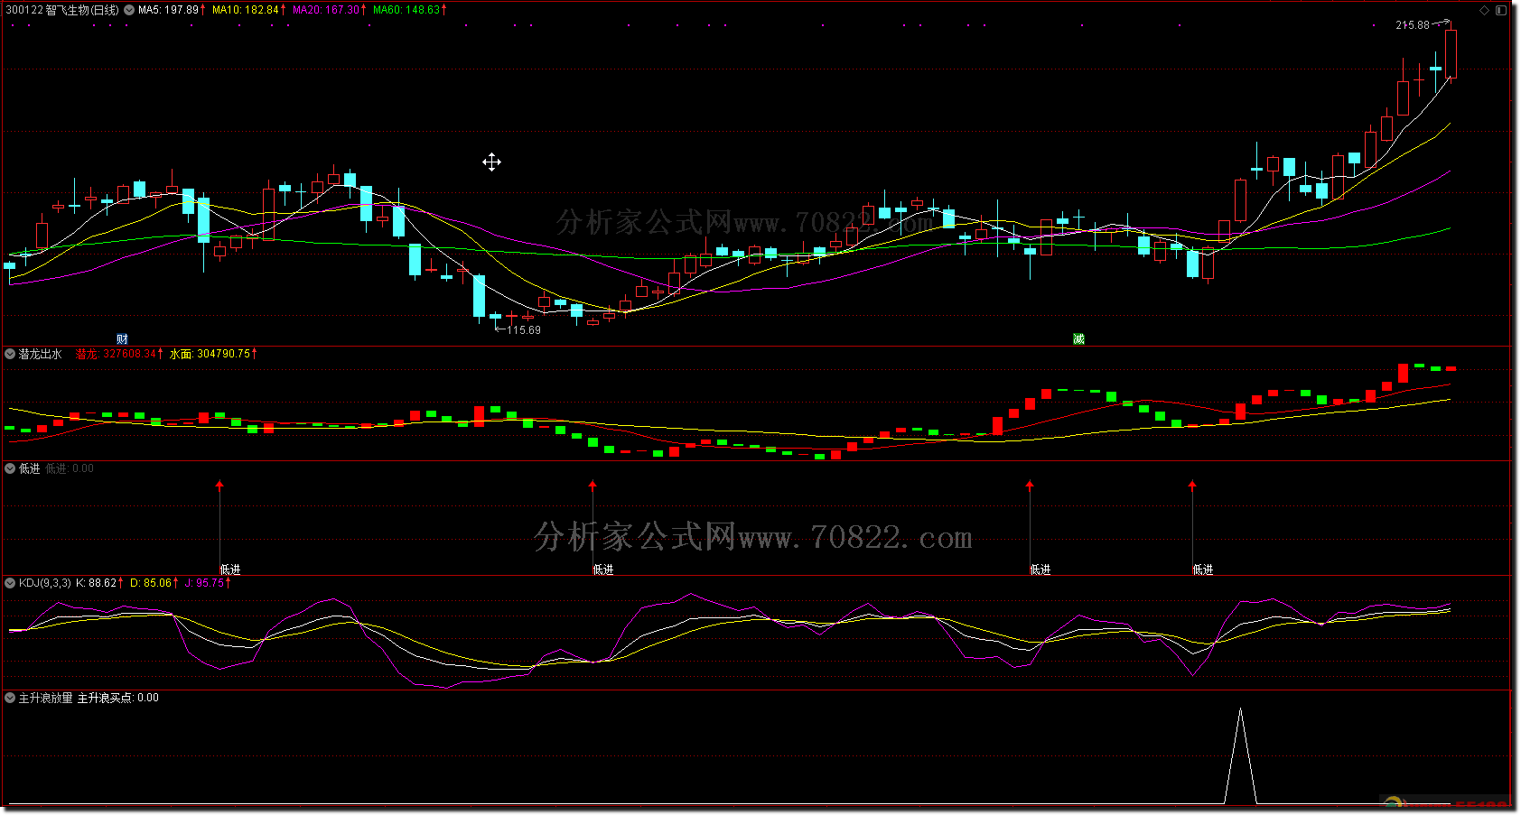
Task: Click the last red candlestick at the 215.88 high
Action: (1451, 54)
